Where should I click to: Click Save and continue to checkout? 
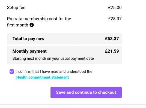pyautogui.click(x=86, y=92)
